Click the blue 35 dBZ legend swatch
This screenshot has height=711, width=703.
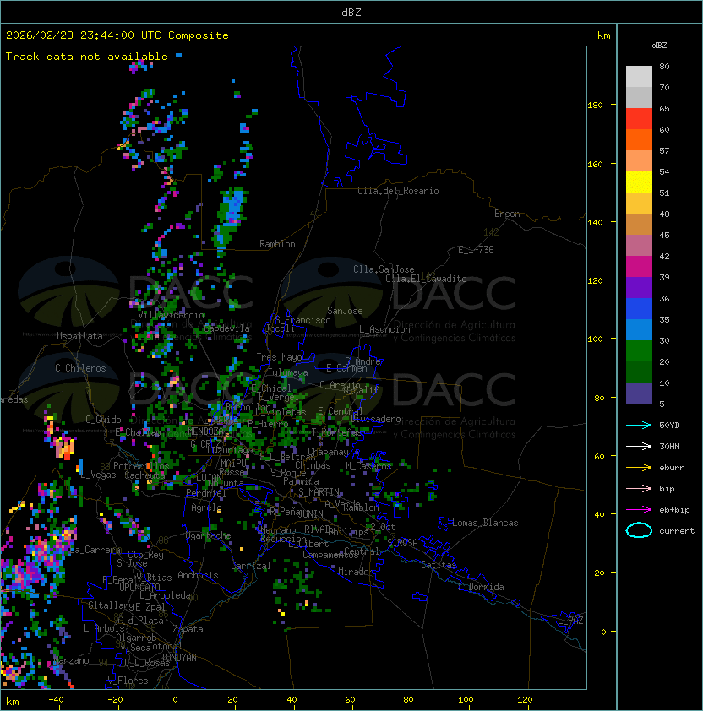tap(639, 309)
